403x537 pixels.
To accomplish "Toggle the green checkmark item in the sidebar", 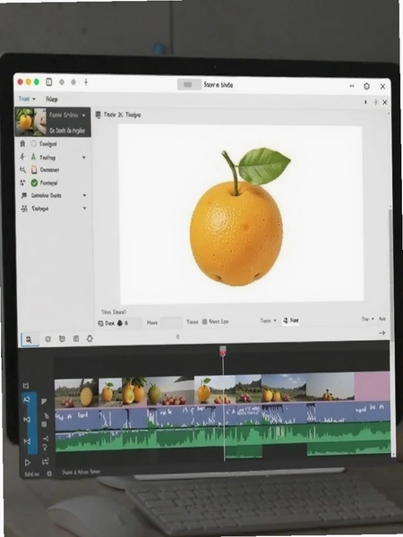I will (x=34, y=183).
